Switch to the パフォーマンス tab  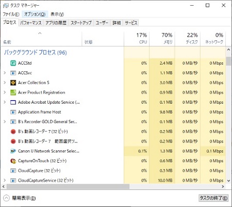click(x=31, y=23)
